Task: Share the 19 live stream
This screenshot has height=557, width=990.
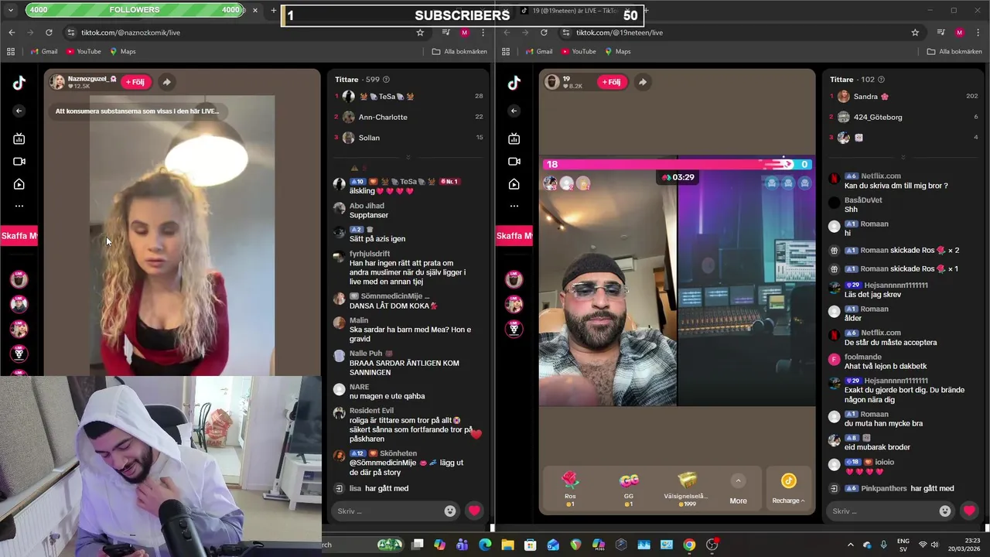Action: tap(642, 82)
